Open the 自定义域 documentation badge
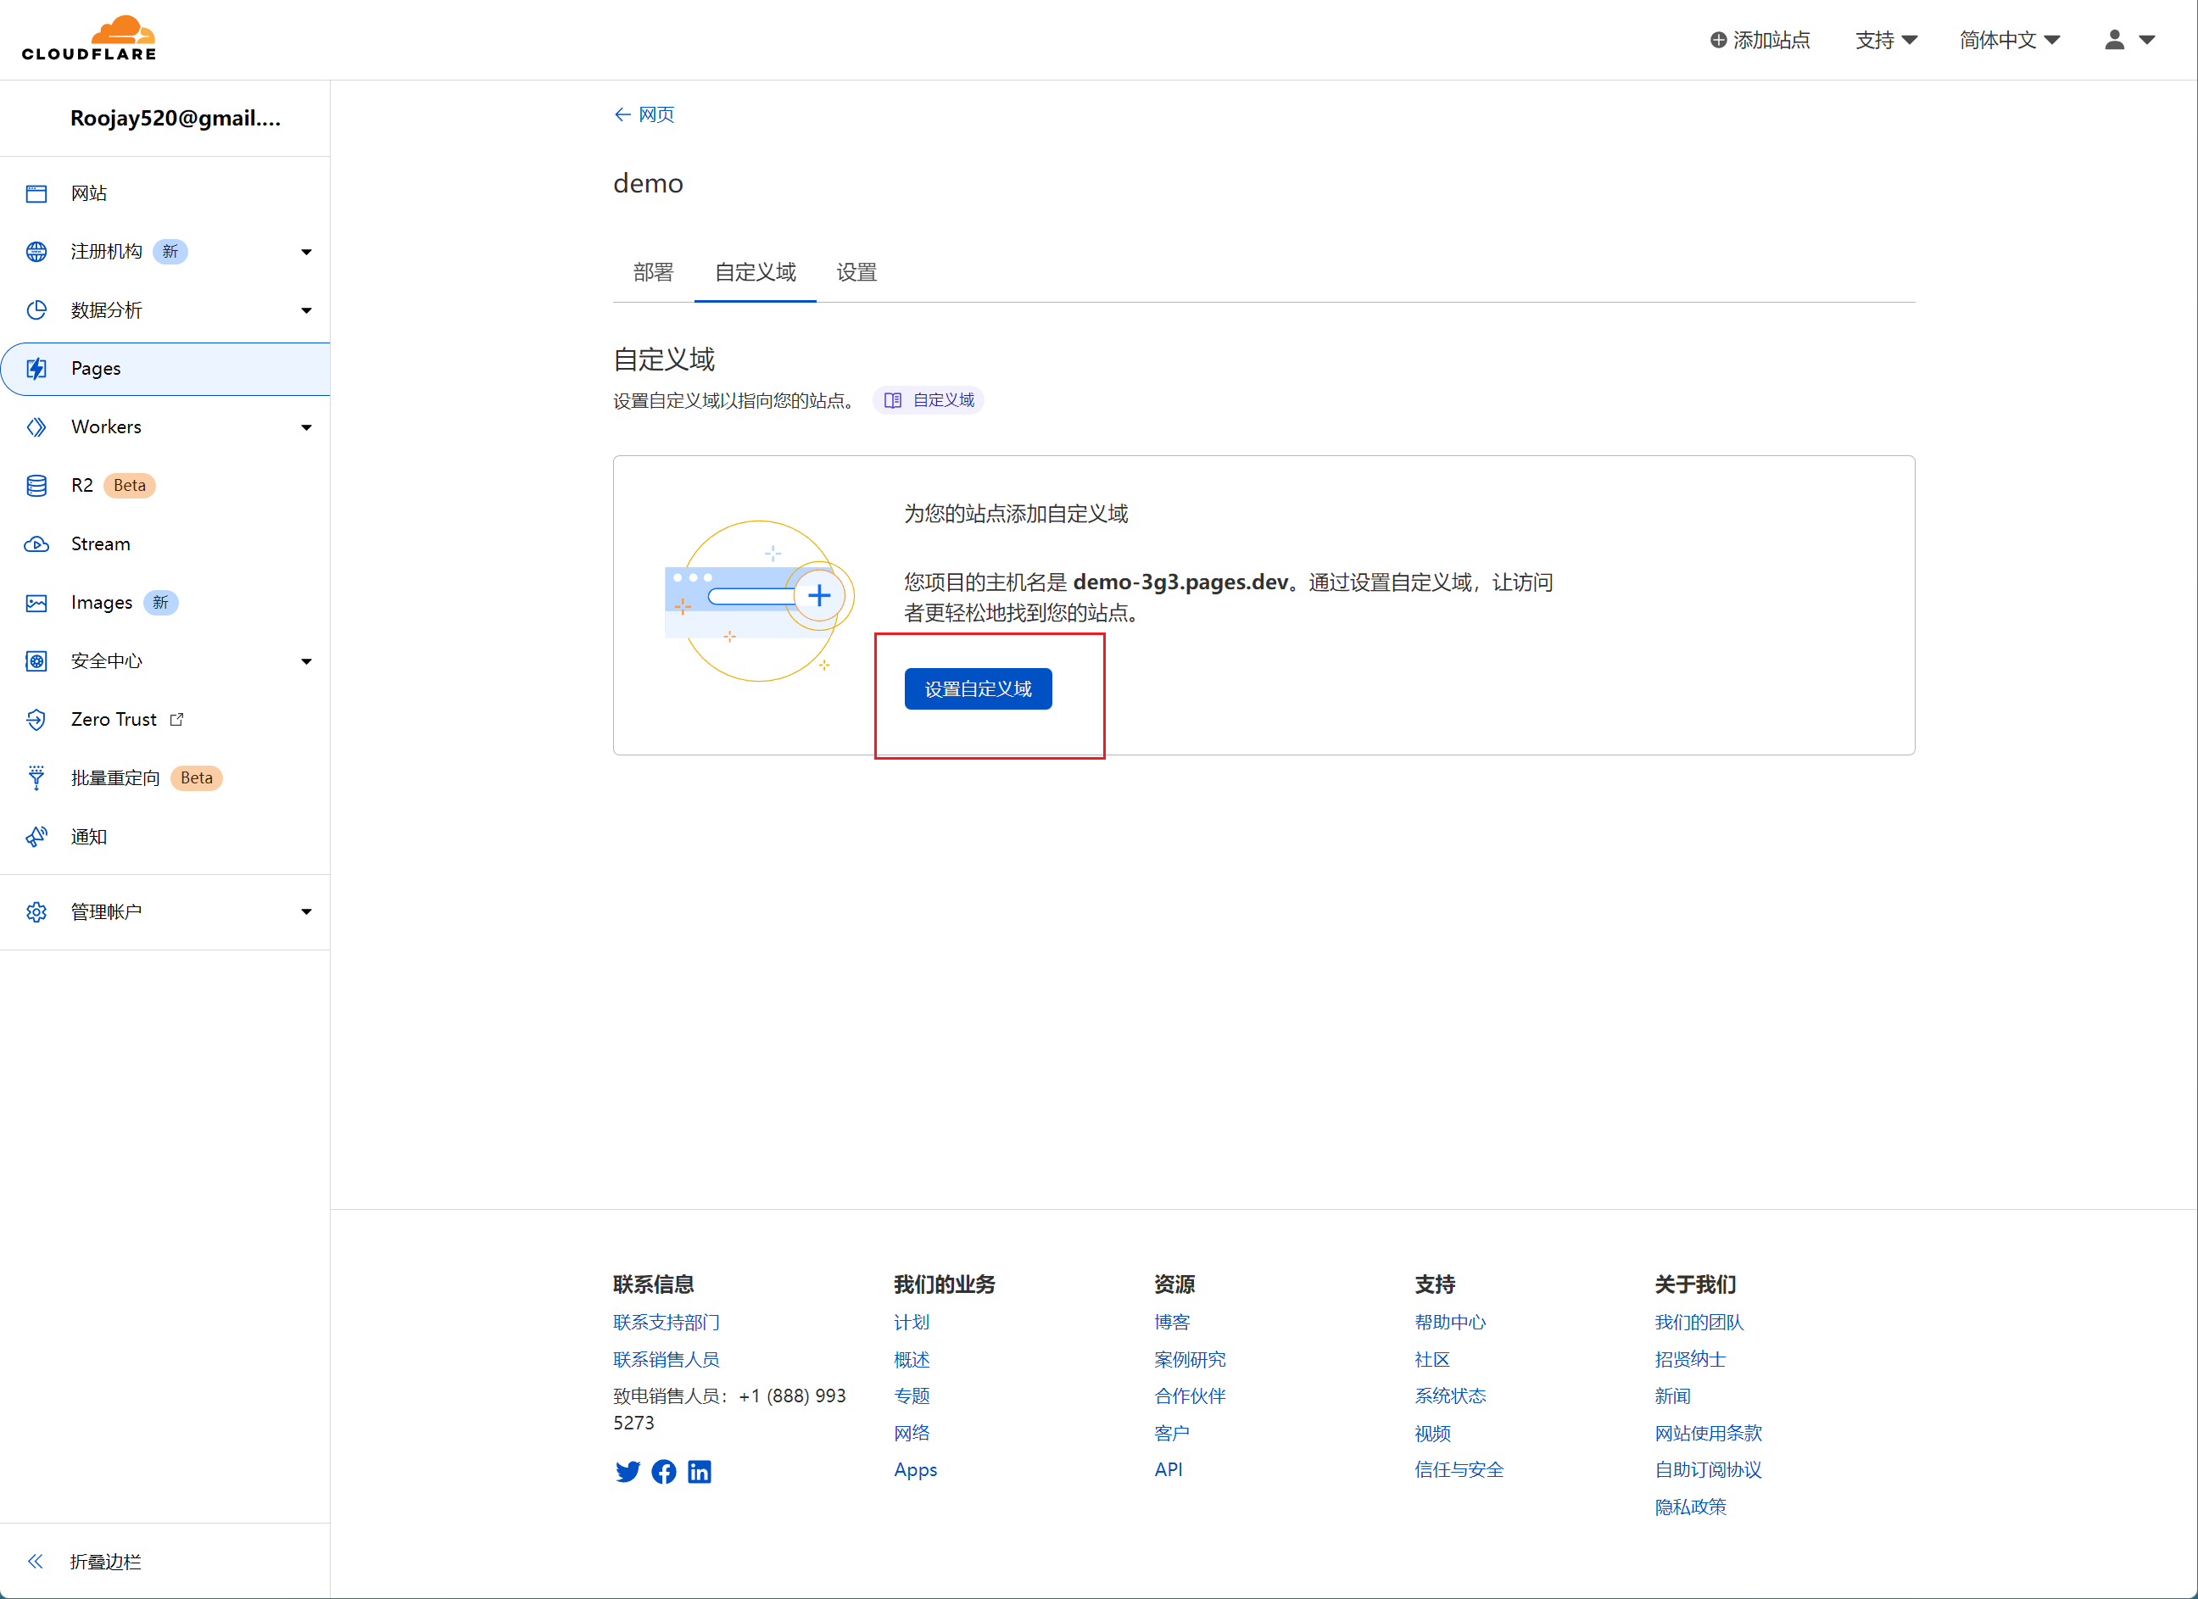The height and width of the screenshot is (1599, 2198). pyautogui.click(x=929, y=400)
